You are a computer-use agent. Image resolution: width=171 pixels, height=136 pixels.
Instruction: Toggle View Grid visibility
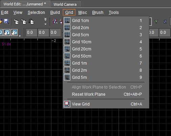point(106,104)
